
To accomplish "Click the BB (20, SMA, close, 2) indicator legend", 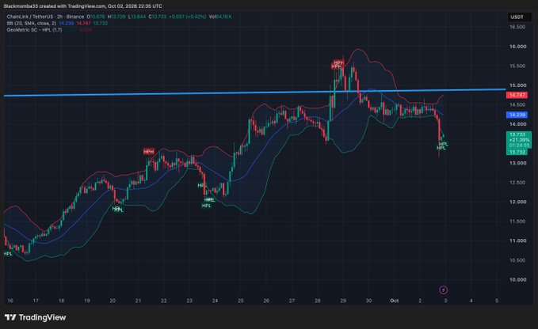I will click(31, 23).
